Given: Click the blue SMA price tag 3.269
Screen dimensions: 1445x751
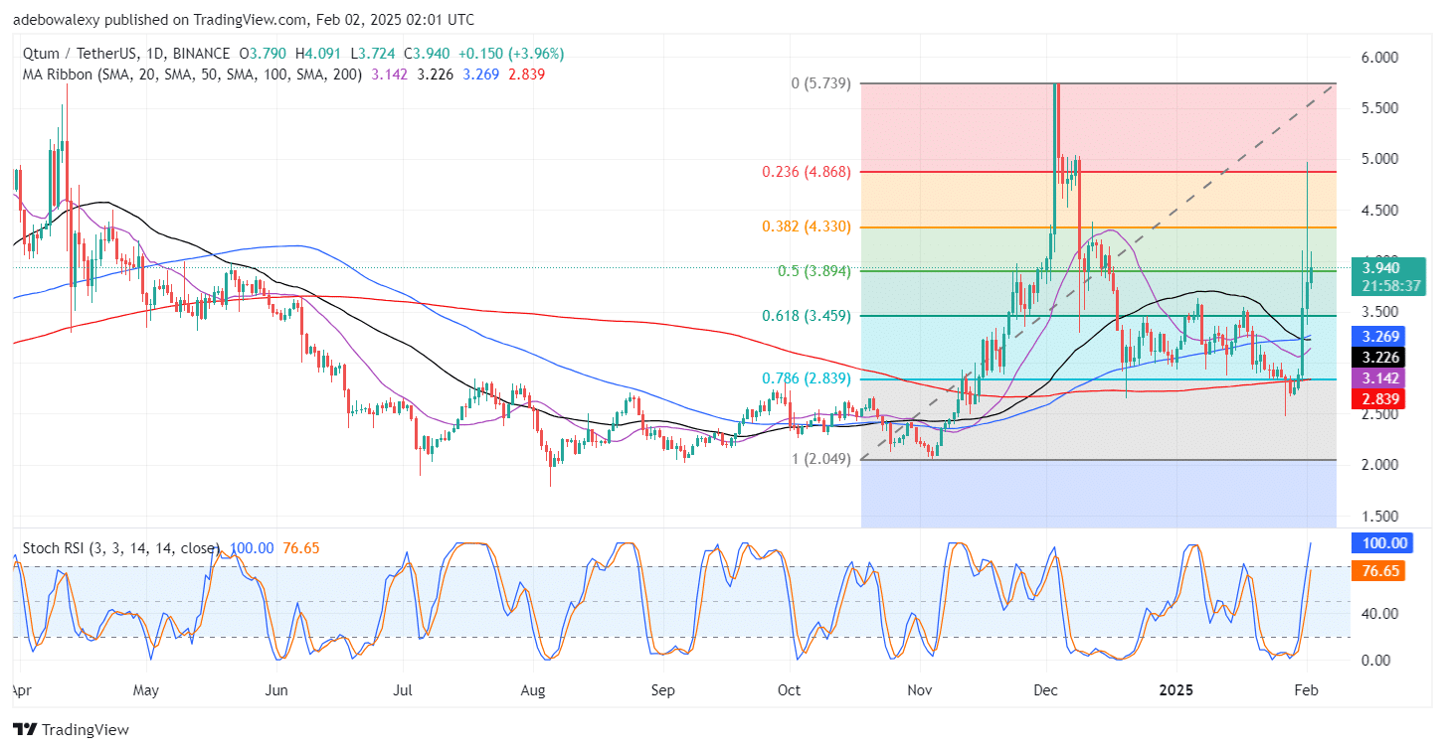Looking at the screenshot, I should click(x=1380, y=336).
